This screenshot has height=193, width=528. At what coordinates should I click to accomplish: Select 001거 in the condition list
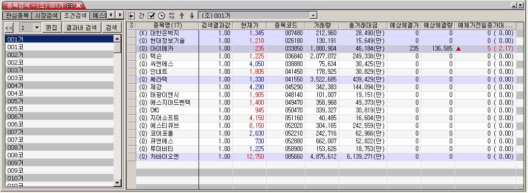pyautogui.click(x=59, y=39)
